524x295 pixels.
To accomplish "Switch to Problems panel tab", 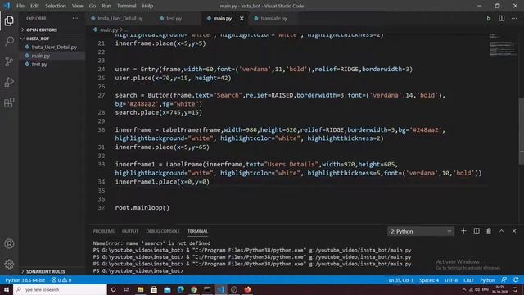I will 104,231.
